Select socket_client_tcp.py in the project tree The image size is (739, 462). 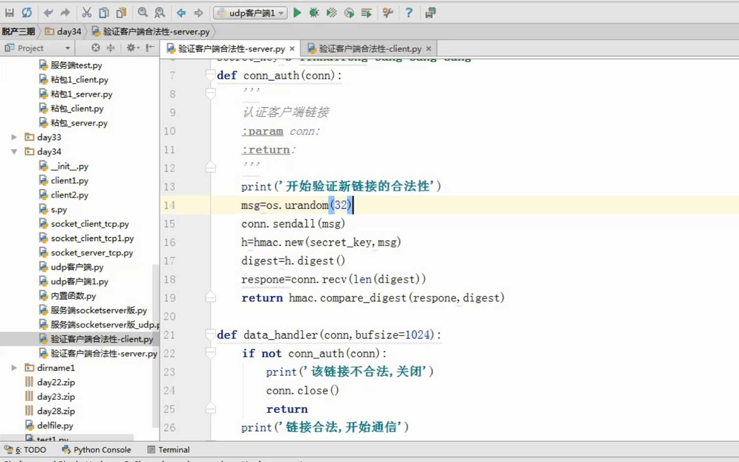click(x=84, y=224)
